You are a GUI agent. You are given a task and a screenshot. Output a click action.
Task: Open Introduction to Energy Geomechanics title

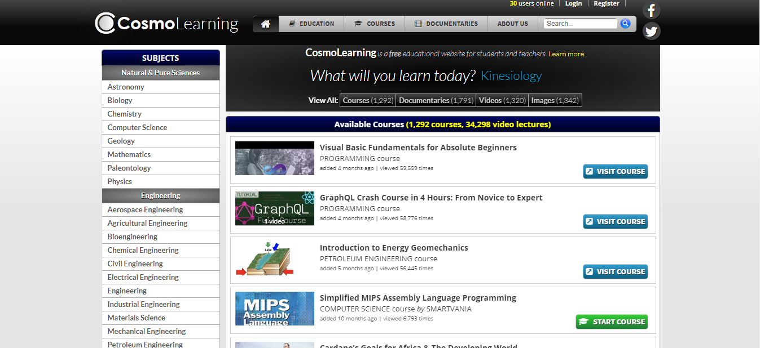pyautogui.click(x=394, y=248)
